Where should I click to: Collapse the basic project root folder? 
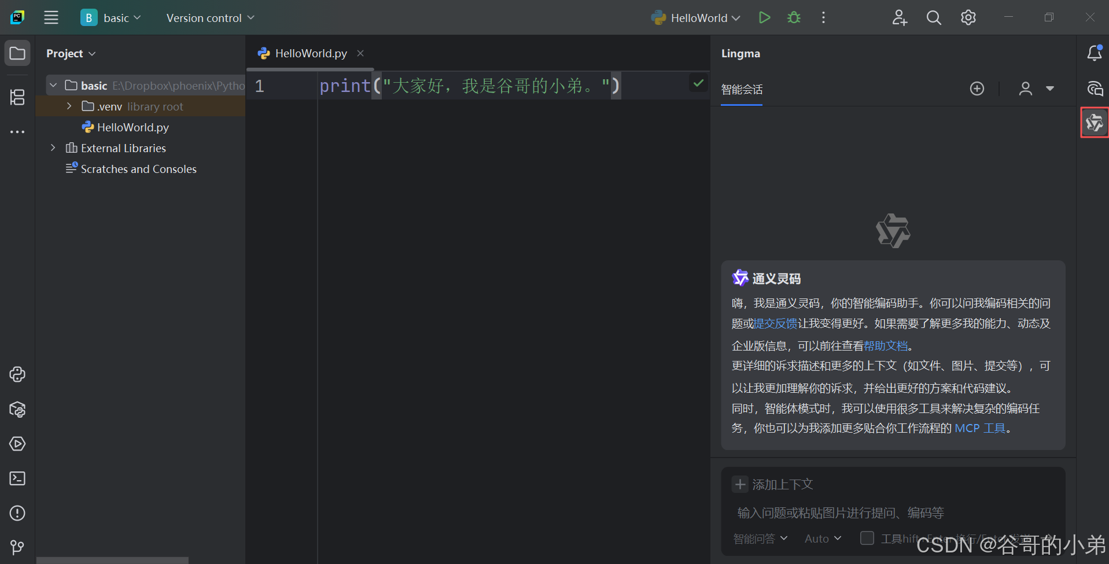[x=53, y=86]
